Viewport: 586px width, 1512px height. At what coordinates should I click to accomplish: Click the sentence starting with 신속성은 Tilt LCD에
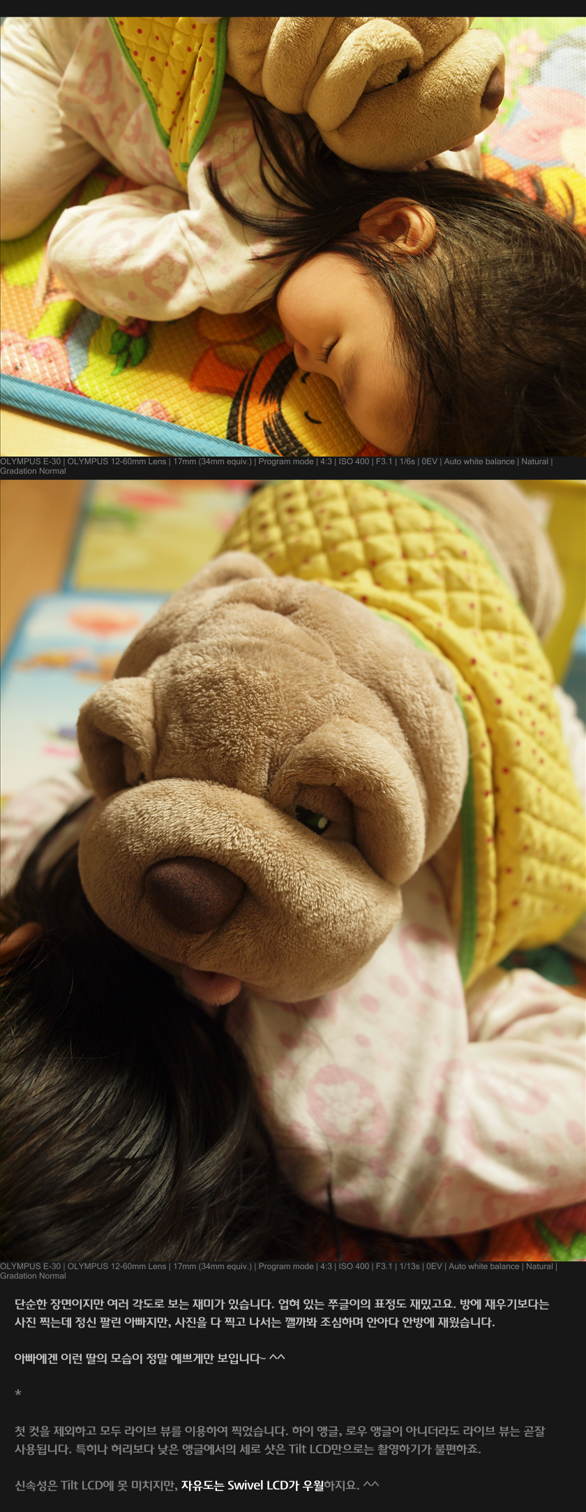pos(197,1485)
